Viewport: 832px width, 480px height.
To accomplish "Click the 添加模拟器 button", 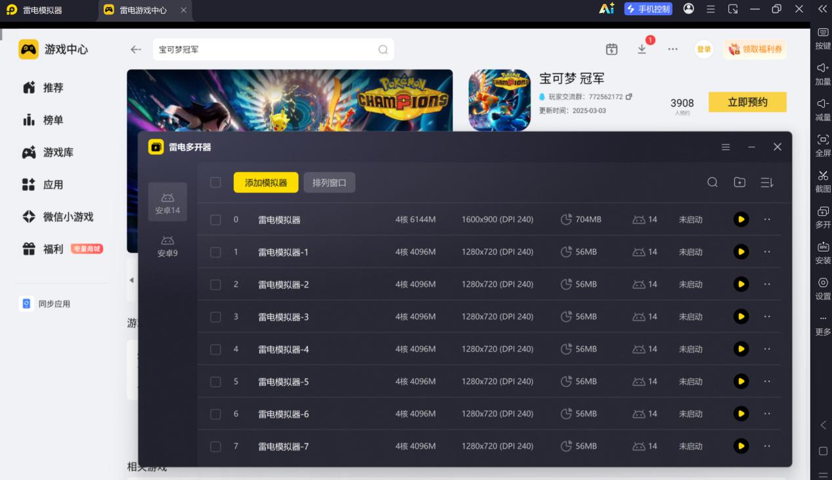I will 266,183.
